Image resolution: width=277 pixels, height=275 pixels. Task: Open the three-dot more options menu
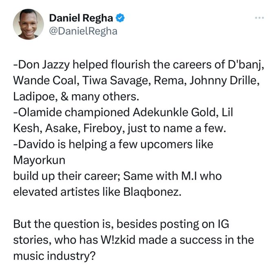[x=259, y=18]
